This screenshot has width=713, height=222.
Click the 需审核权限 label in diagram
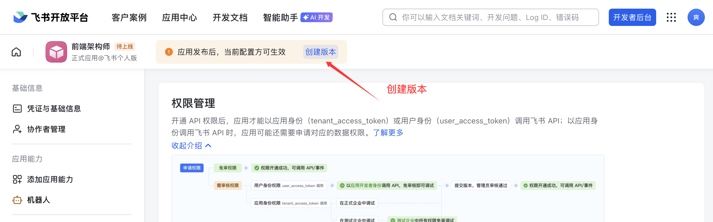click(x=228, y=186)
